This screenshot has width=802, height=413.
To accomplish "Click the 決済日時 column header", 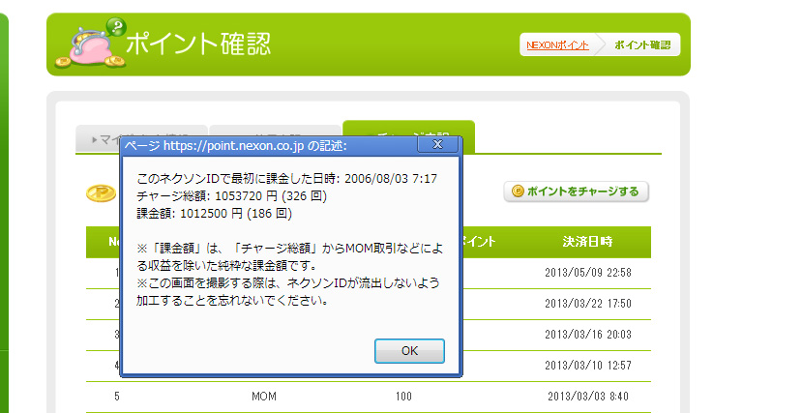I will [587, 242].
